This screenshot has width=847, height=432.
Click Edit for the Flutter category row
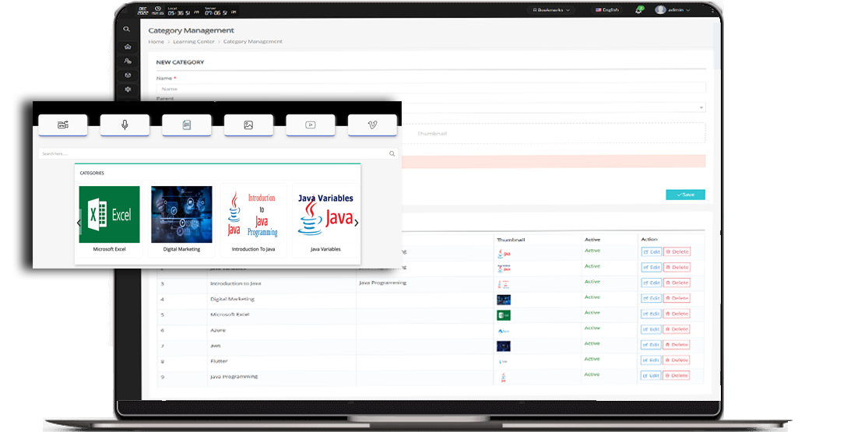pos(652,360)
